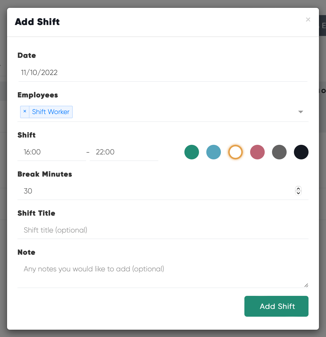Edit the shift end time 22:00
Viewport: 326px width, 337px height.
pos(124,152)
